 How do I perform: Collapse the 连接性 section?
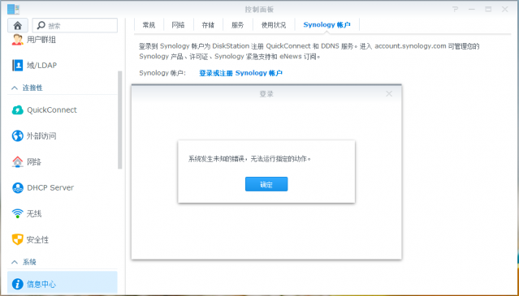(15, 88)
